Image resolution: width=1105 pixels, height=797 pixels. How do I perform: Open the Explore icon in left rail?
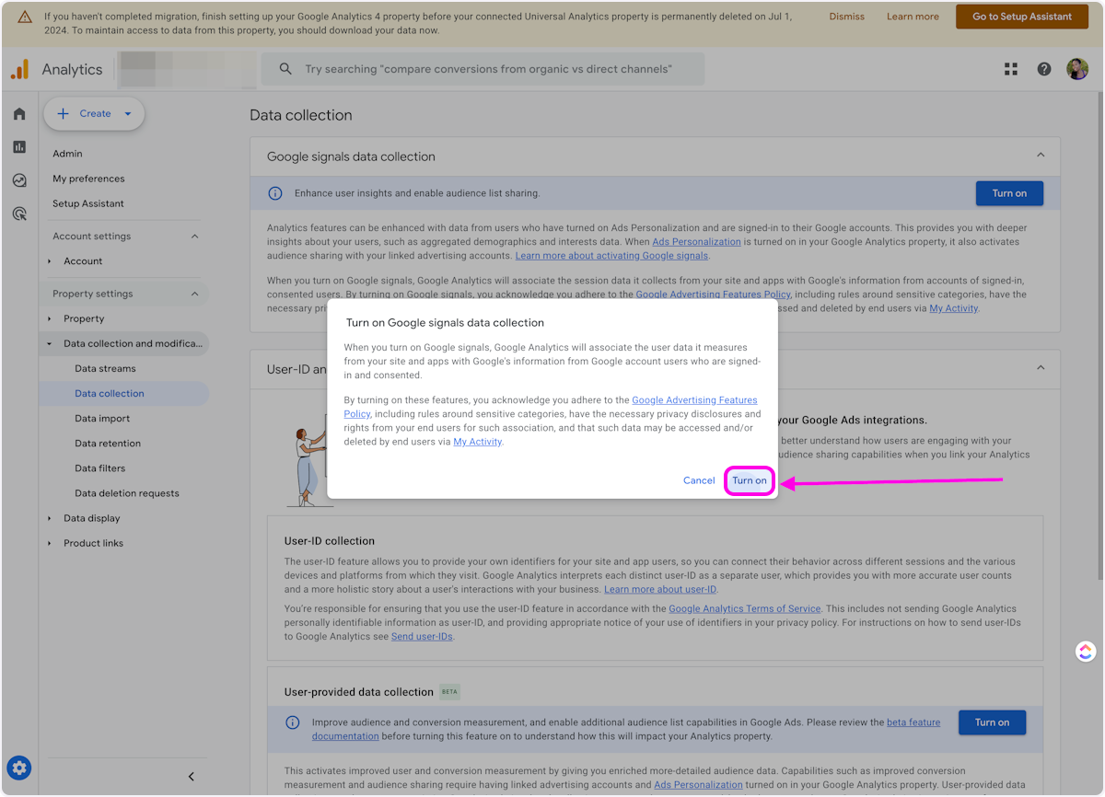pos(19,180)
